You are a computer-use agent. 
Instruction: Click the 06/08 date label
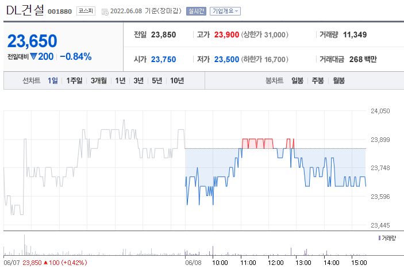[x=193, y=263]
